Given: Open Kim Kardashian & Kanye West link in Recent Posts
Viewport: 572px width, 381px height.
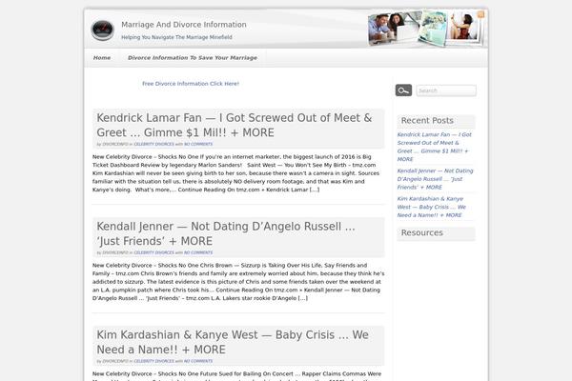Looking at the screenshot, I should pyautogui.click(x=432, y=207).
